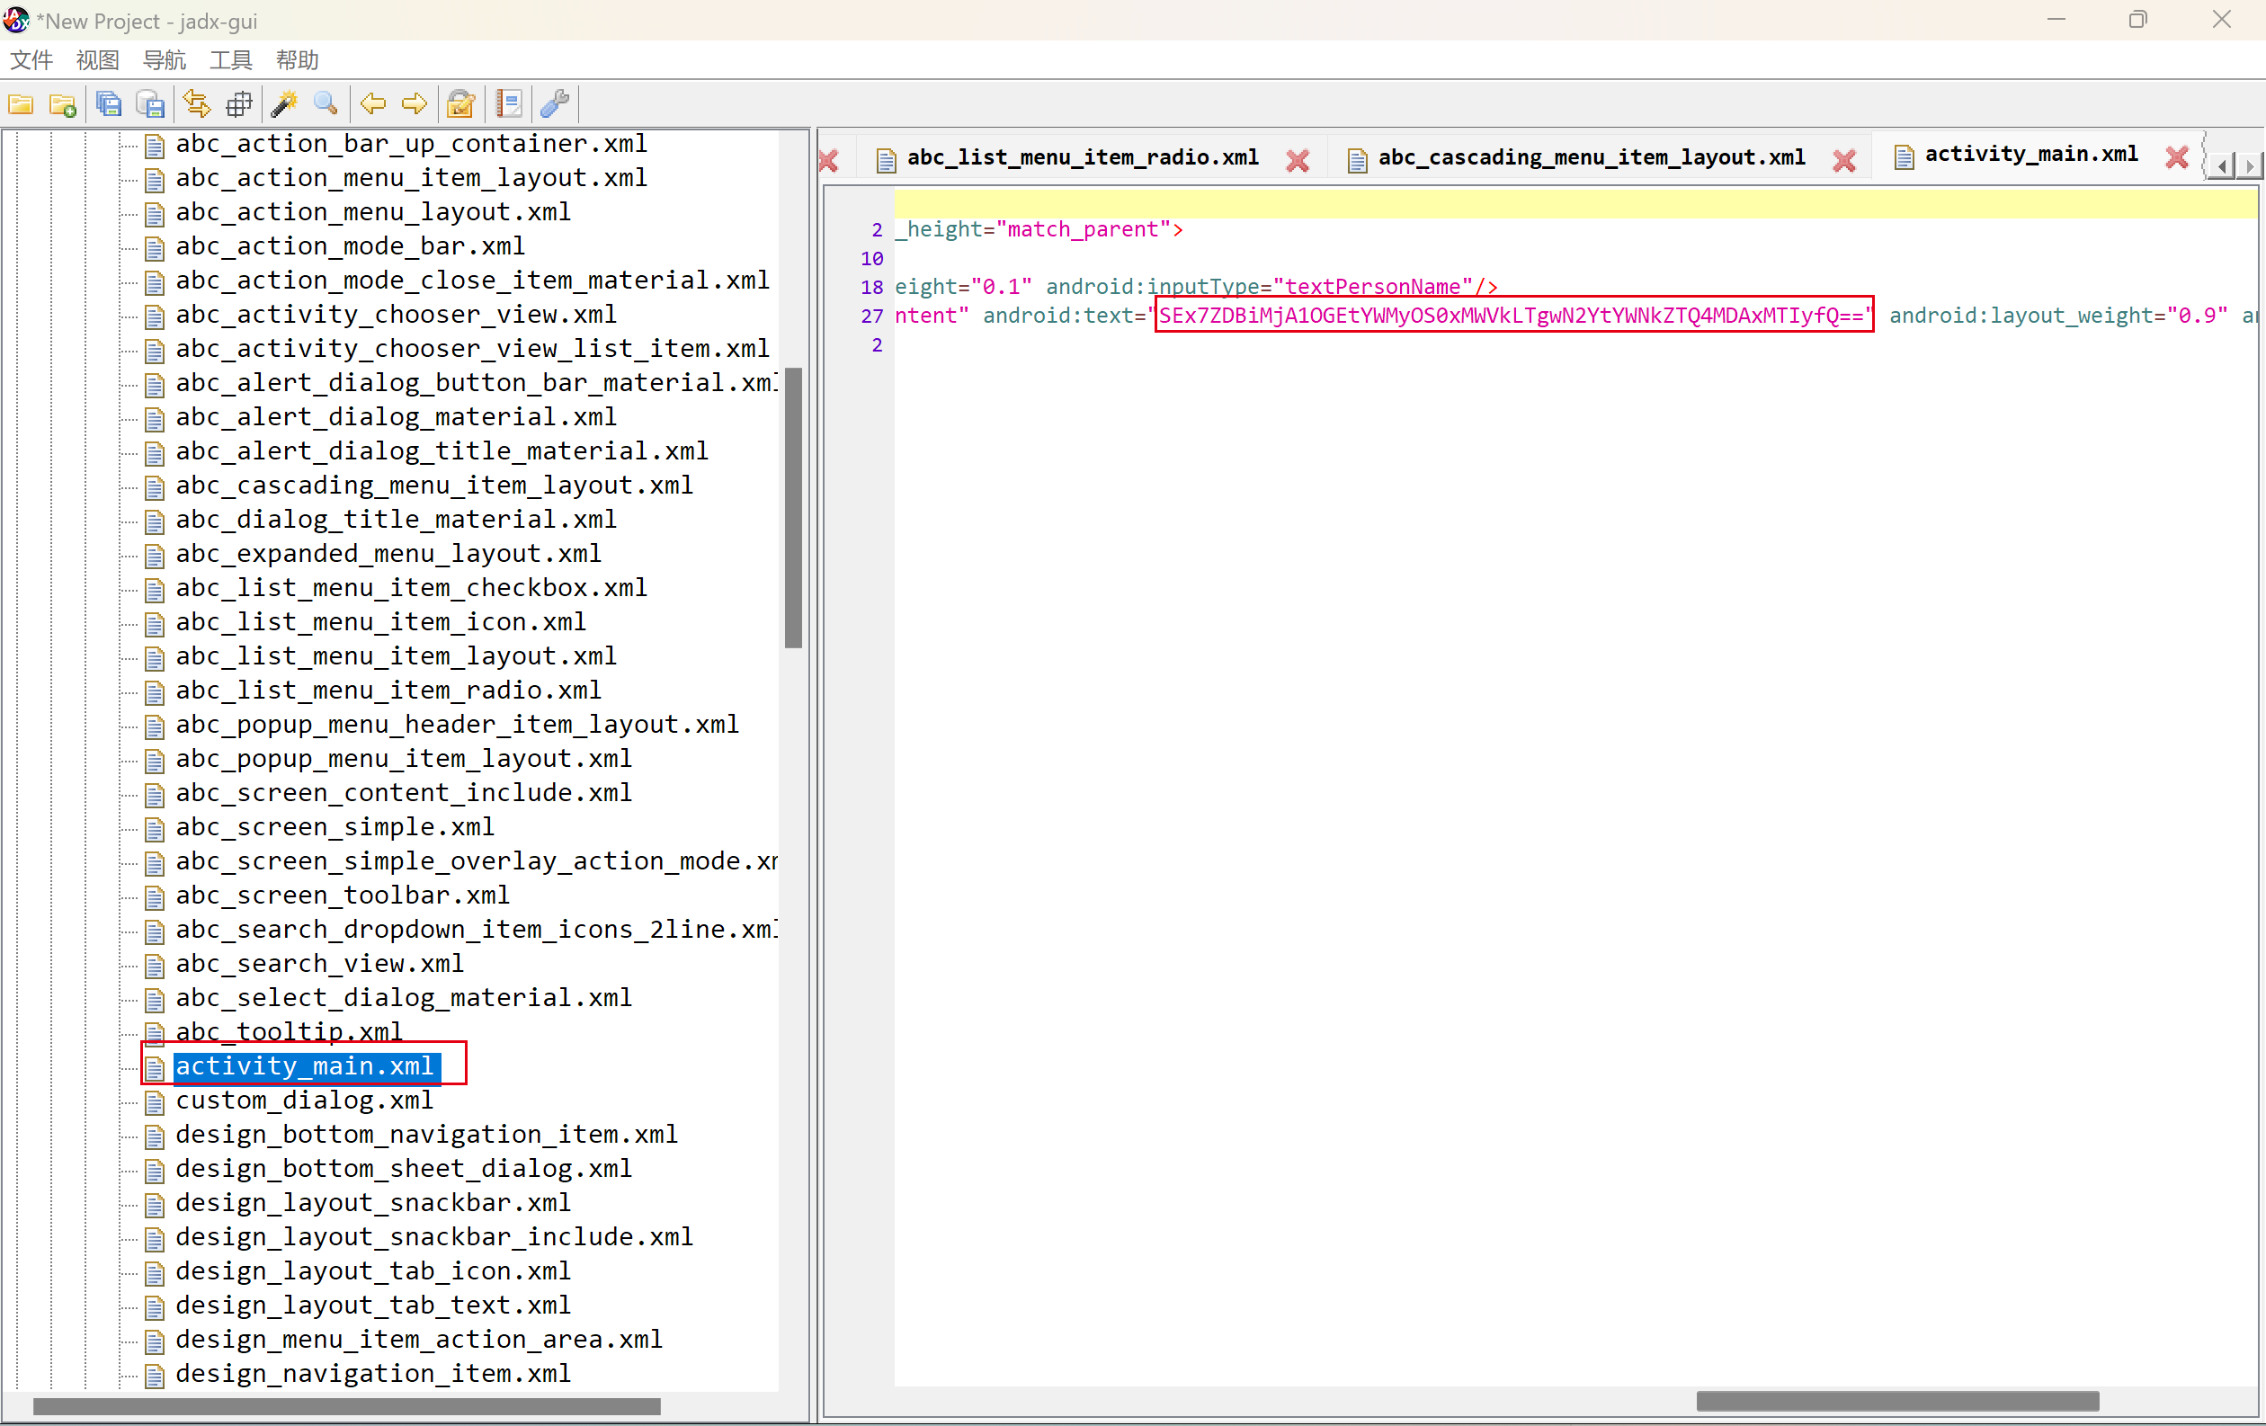Select abc_list_menu_item_checkbox.xml in the tree
Screen dimensions: 2266x1426
(411, 587)
